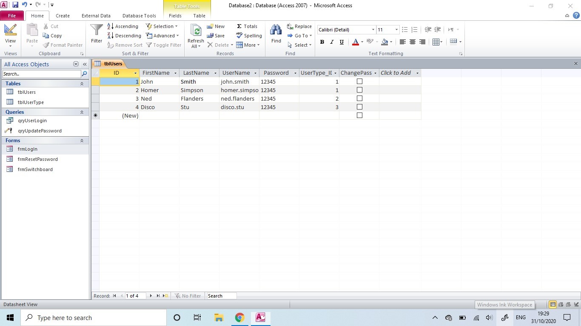Align text left

click(402, 42)
